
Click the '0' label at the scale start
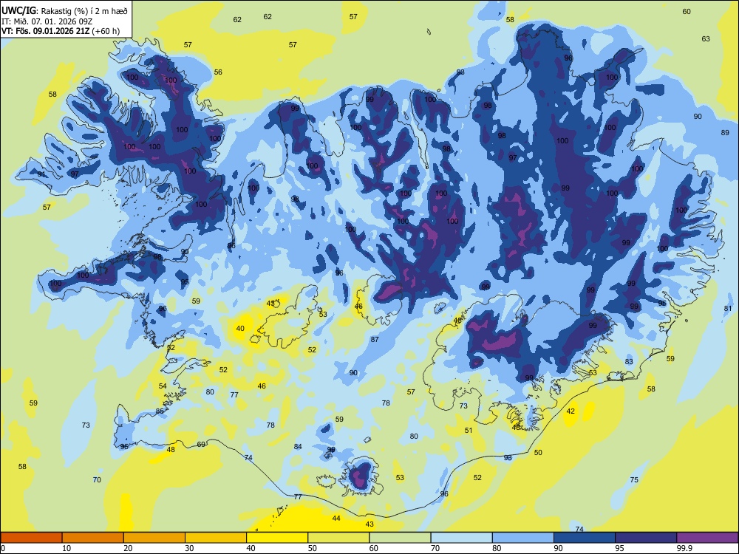click(x=2, y=548)
